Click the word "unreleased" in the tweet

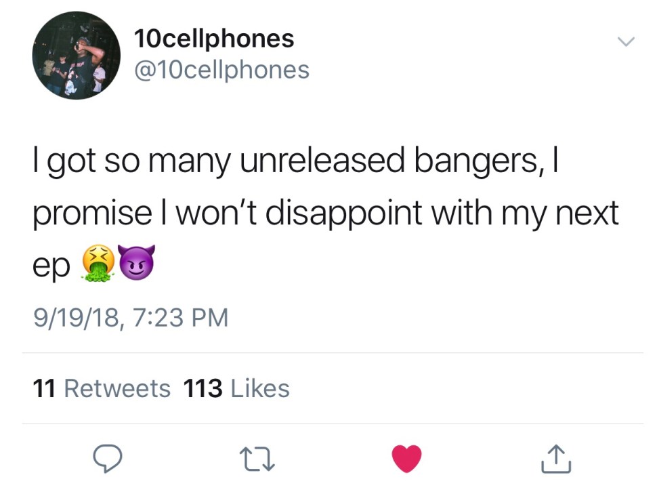point(297,163)
